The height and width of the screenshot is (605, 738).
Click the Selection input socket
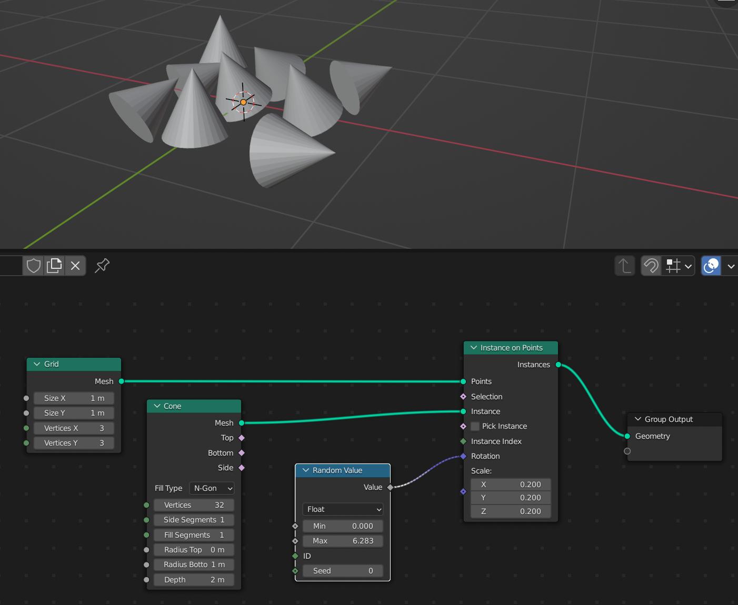click(x=463, y=397)
